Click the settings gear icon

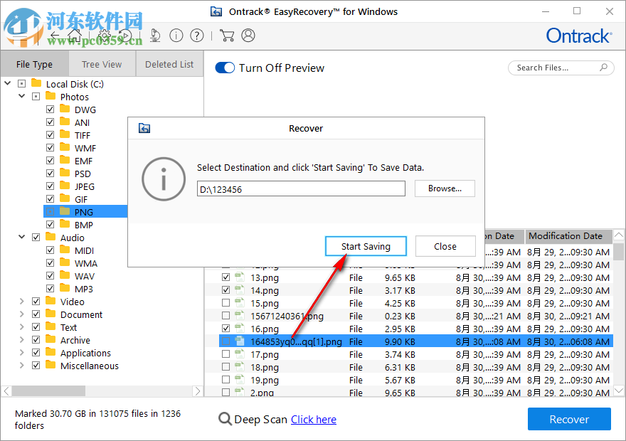point(104,36)
